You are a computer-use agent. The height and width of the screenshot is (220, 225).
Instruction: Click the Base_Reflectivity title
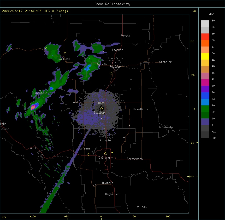point(113,4)
